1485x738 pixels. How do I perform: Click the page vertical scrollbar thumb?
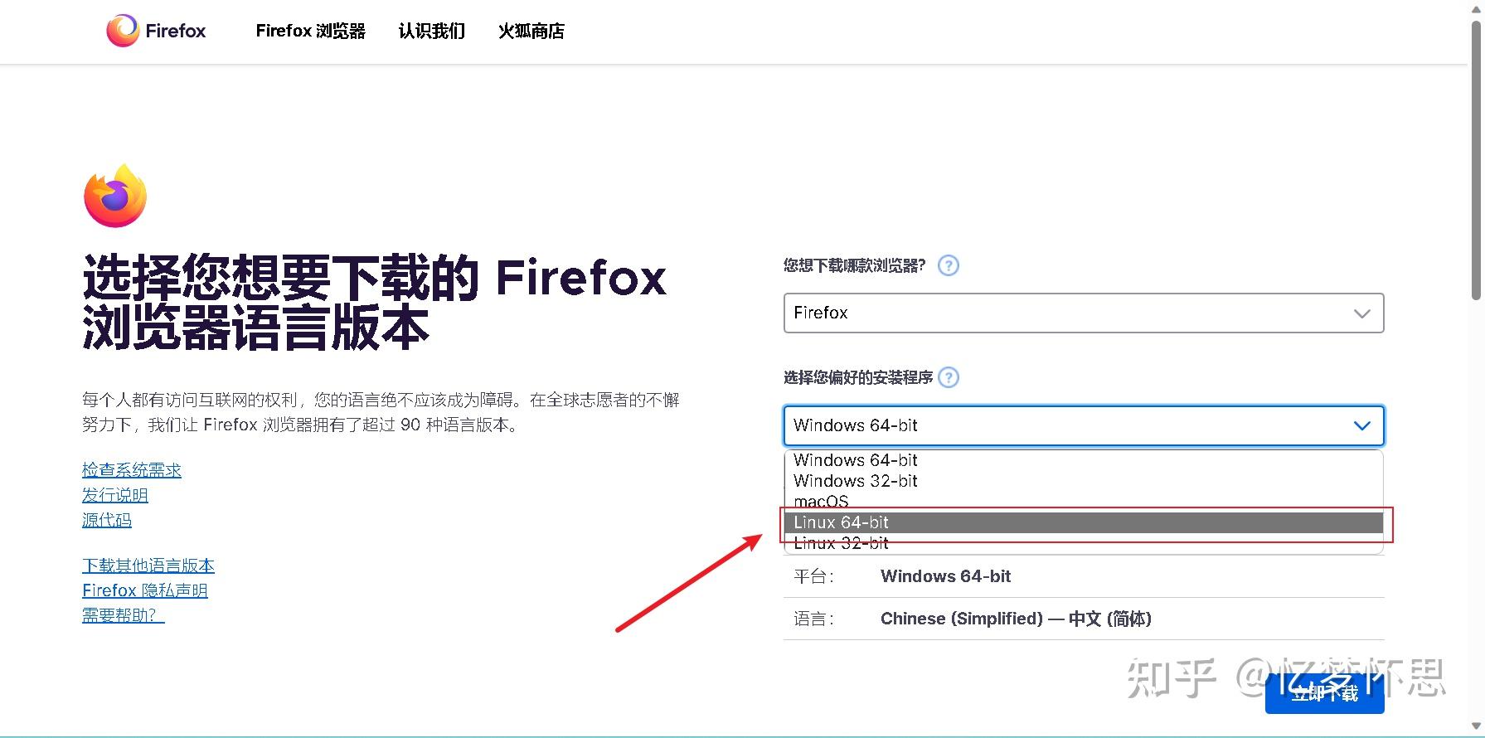[x=1476, y=162]
